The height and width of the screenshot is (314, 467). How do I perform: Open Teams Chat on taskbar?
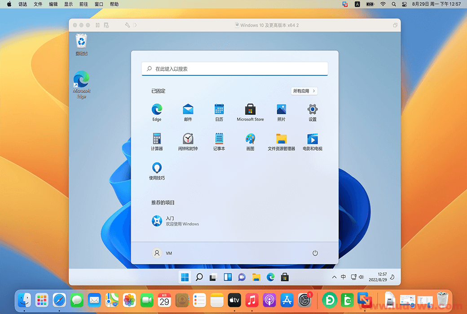pos(242,277)
